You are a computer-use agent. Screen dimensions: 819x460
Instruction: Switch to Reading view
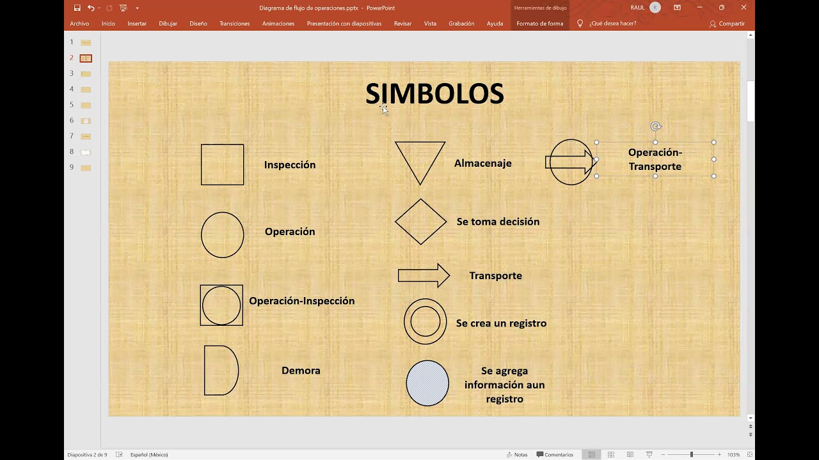pyautogui.click(x=630, y=455)
